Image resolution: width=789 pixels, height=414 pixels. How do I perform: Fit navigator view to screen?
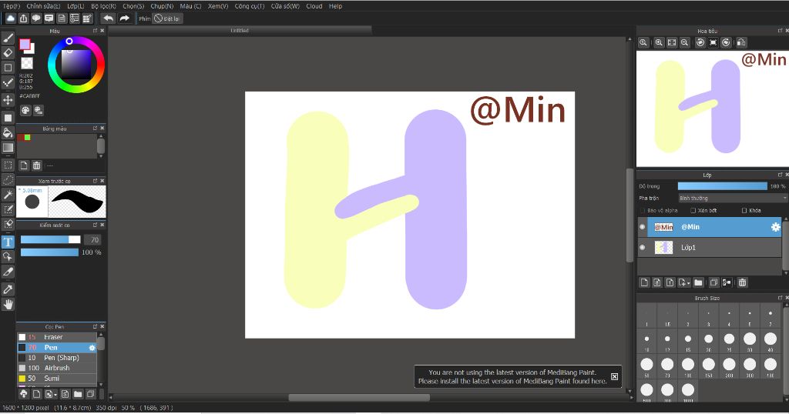pos(672,42)
